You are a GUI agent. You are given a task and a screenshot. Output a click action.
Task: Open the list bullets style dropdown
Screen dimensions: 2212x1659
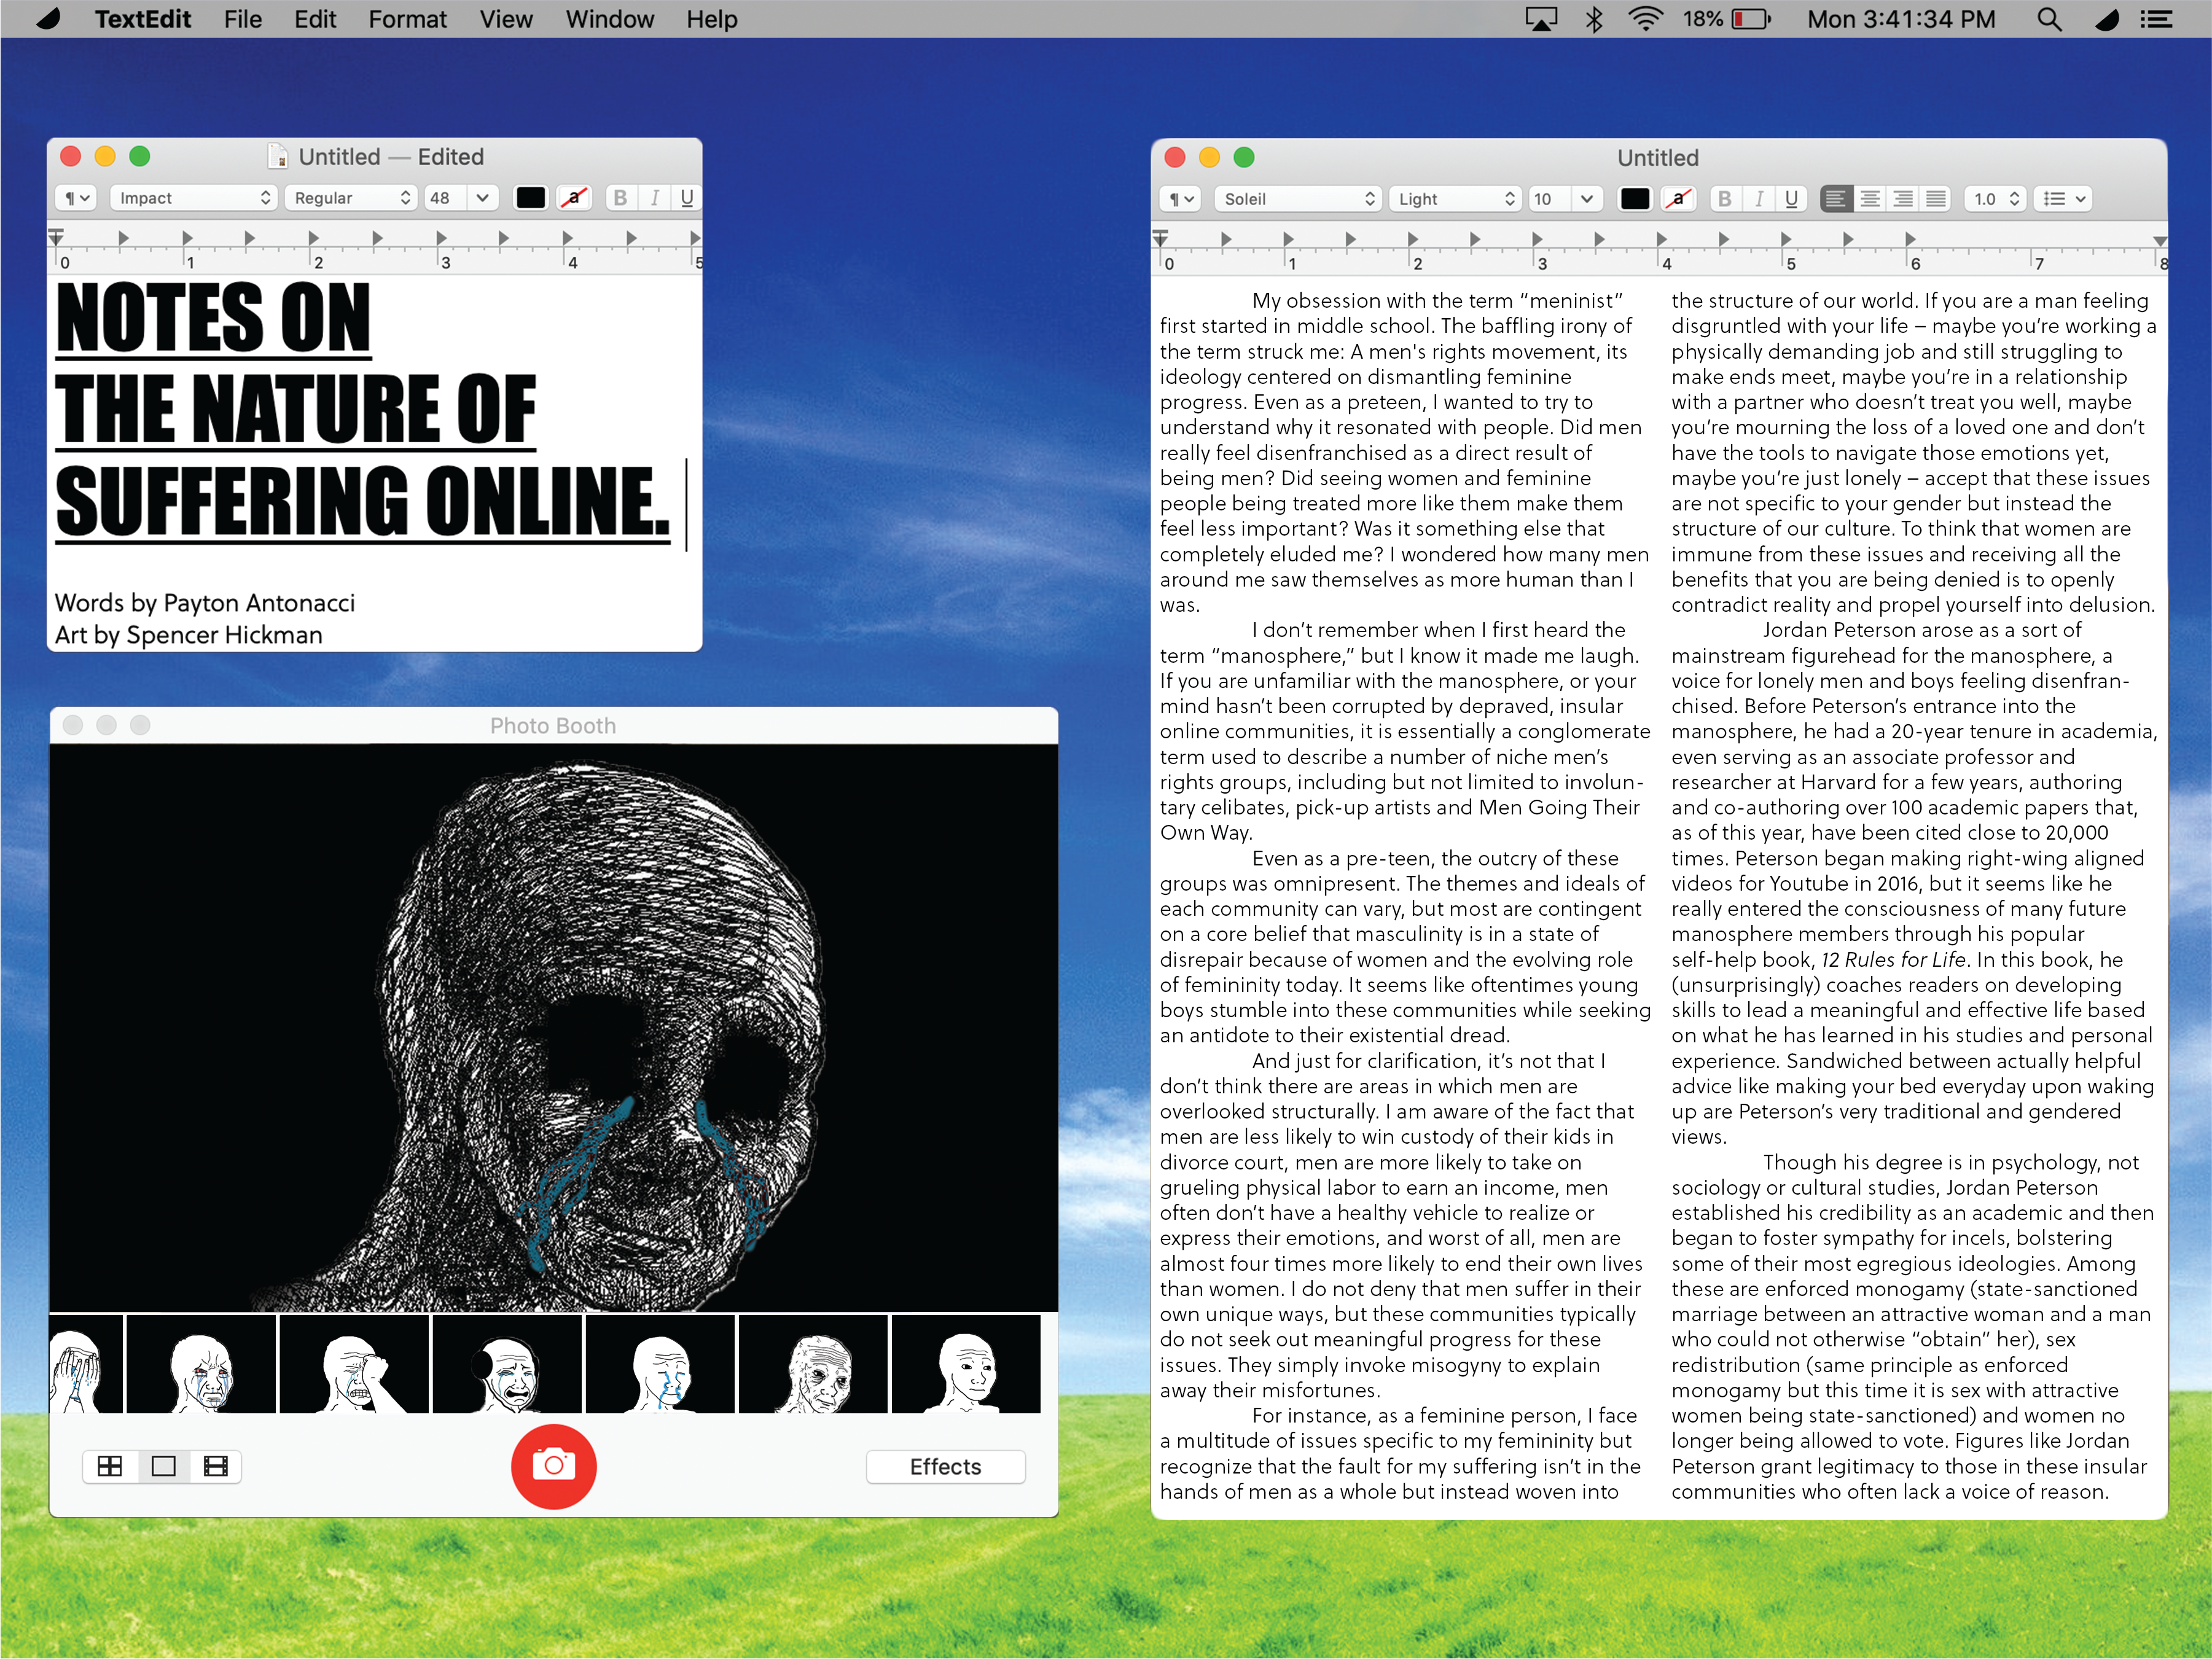[2064, 199]
